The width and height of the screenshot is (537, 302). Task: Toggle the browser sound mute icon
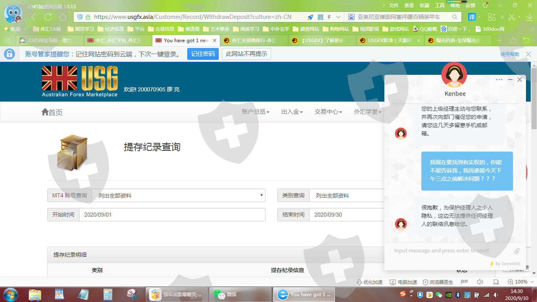(x=480, y=282)
